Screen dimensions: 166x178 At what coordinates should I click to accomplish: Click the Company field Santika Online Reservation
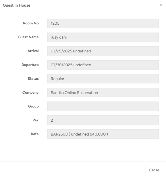(x=103, y=92)
